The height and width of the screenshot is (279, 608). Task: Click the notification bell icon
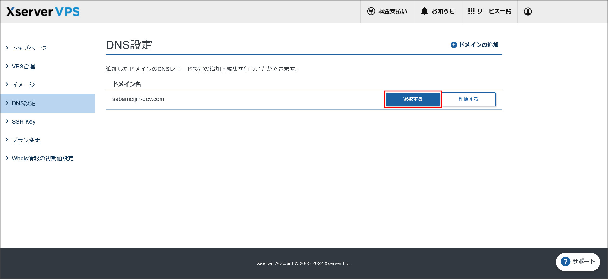click(x=424, y=11)
